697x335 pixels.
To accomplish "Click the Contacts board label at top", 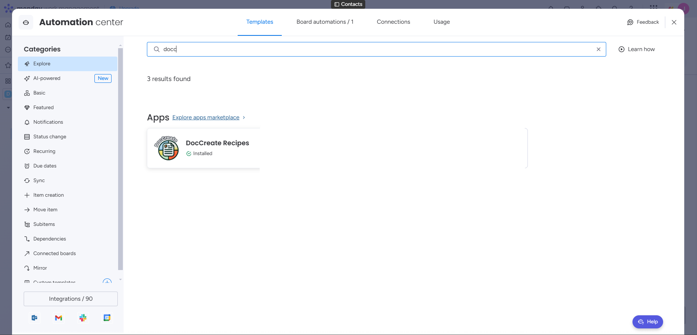I will [x=348, y=4].
